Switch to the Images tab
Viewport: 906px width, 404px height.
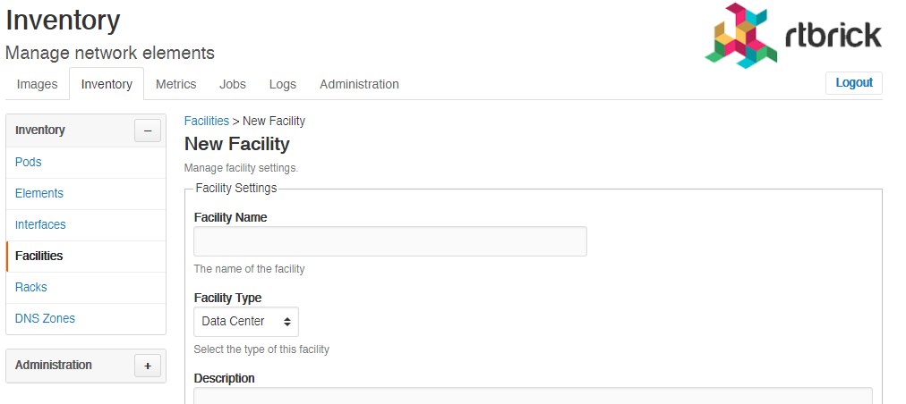click(37, 84)
